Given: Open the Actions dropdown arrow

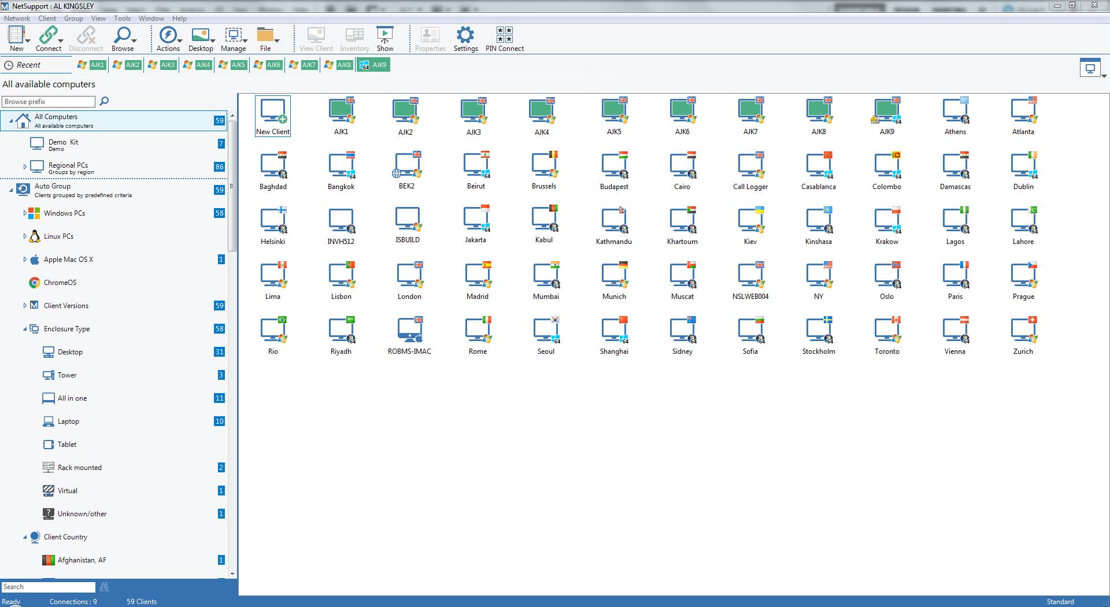Looking at the screenshot, I should [x=180, y=40].
